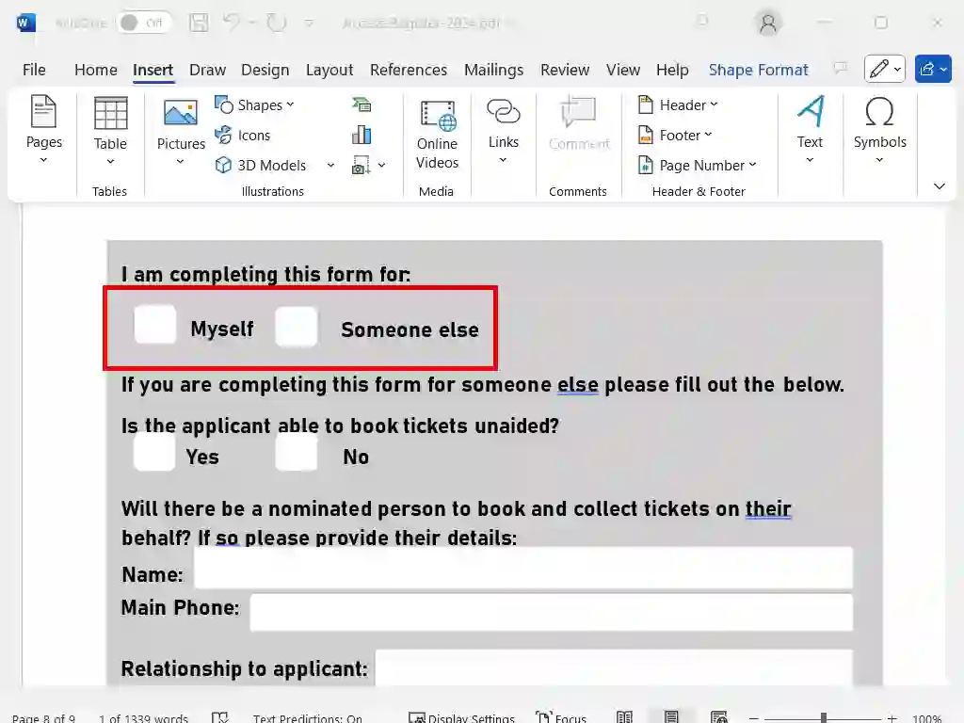964x723 pixels.
Task: Click in the Name input field
Action: tap(522, 570)
